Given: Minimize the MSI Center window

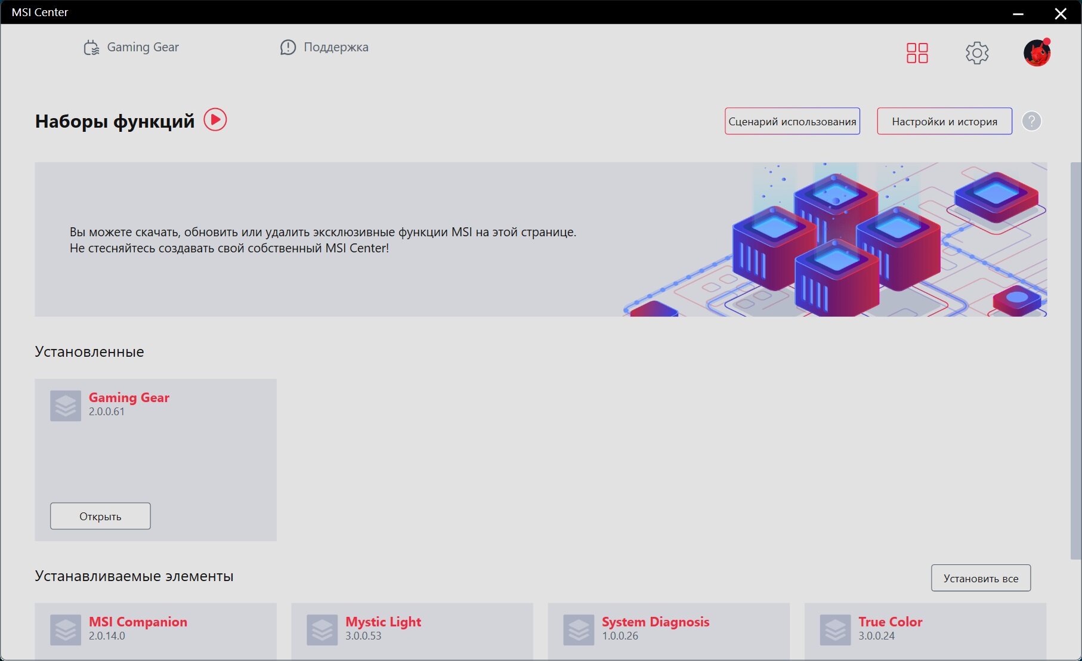Looking at the screenshot, I should [1018, 13].
